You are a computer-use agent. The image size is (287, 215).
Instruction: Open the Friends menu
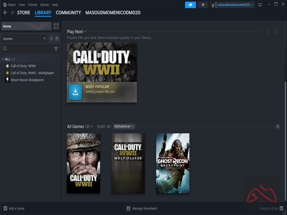[x=32, y=5]
